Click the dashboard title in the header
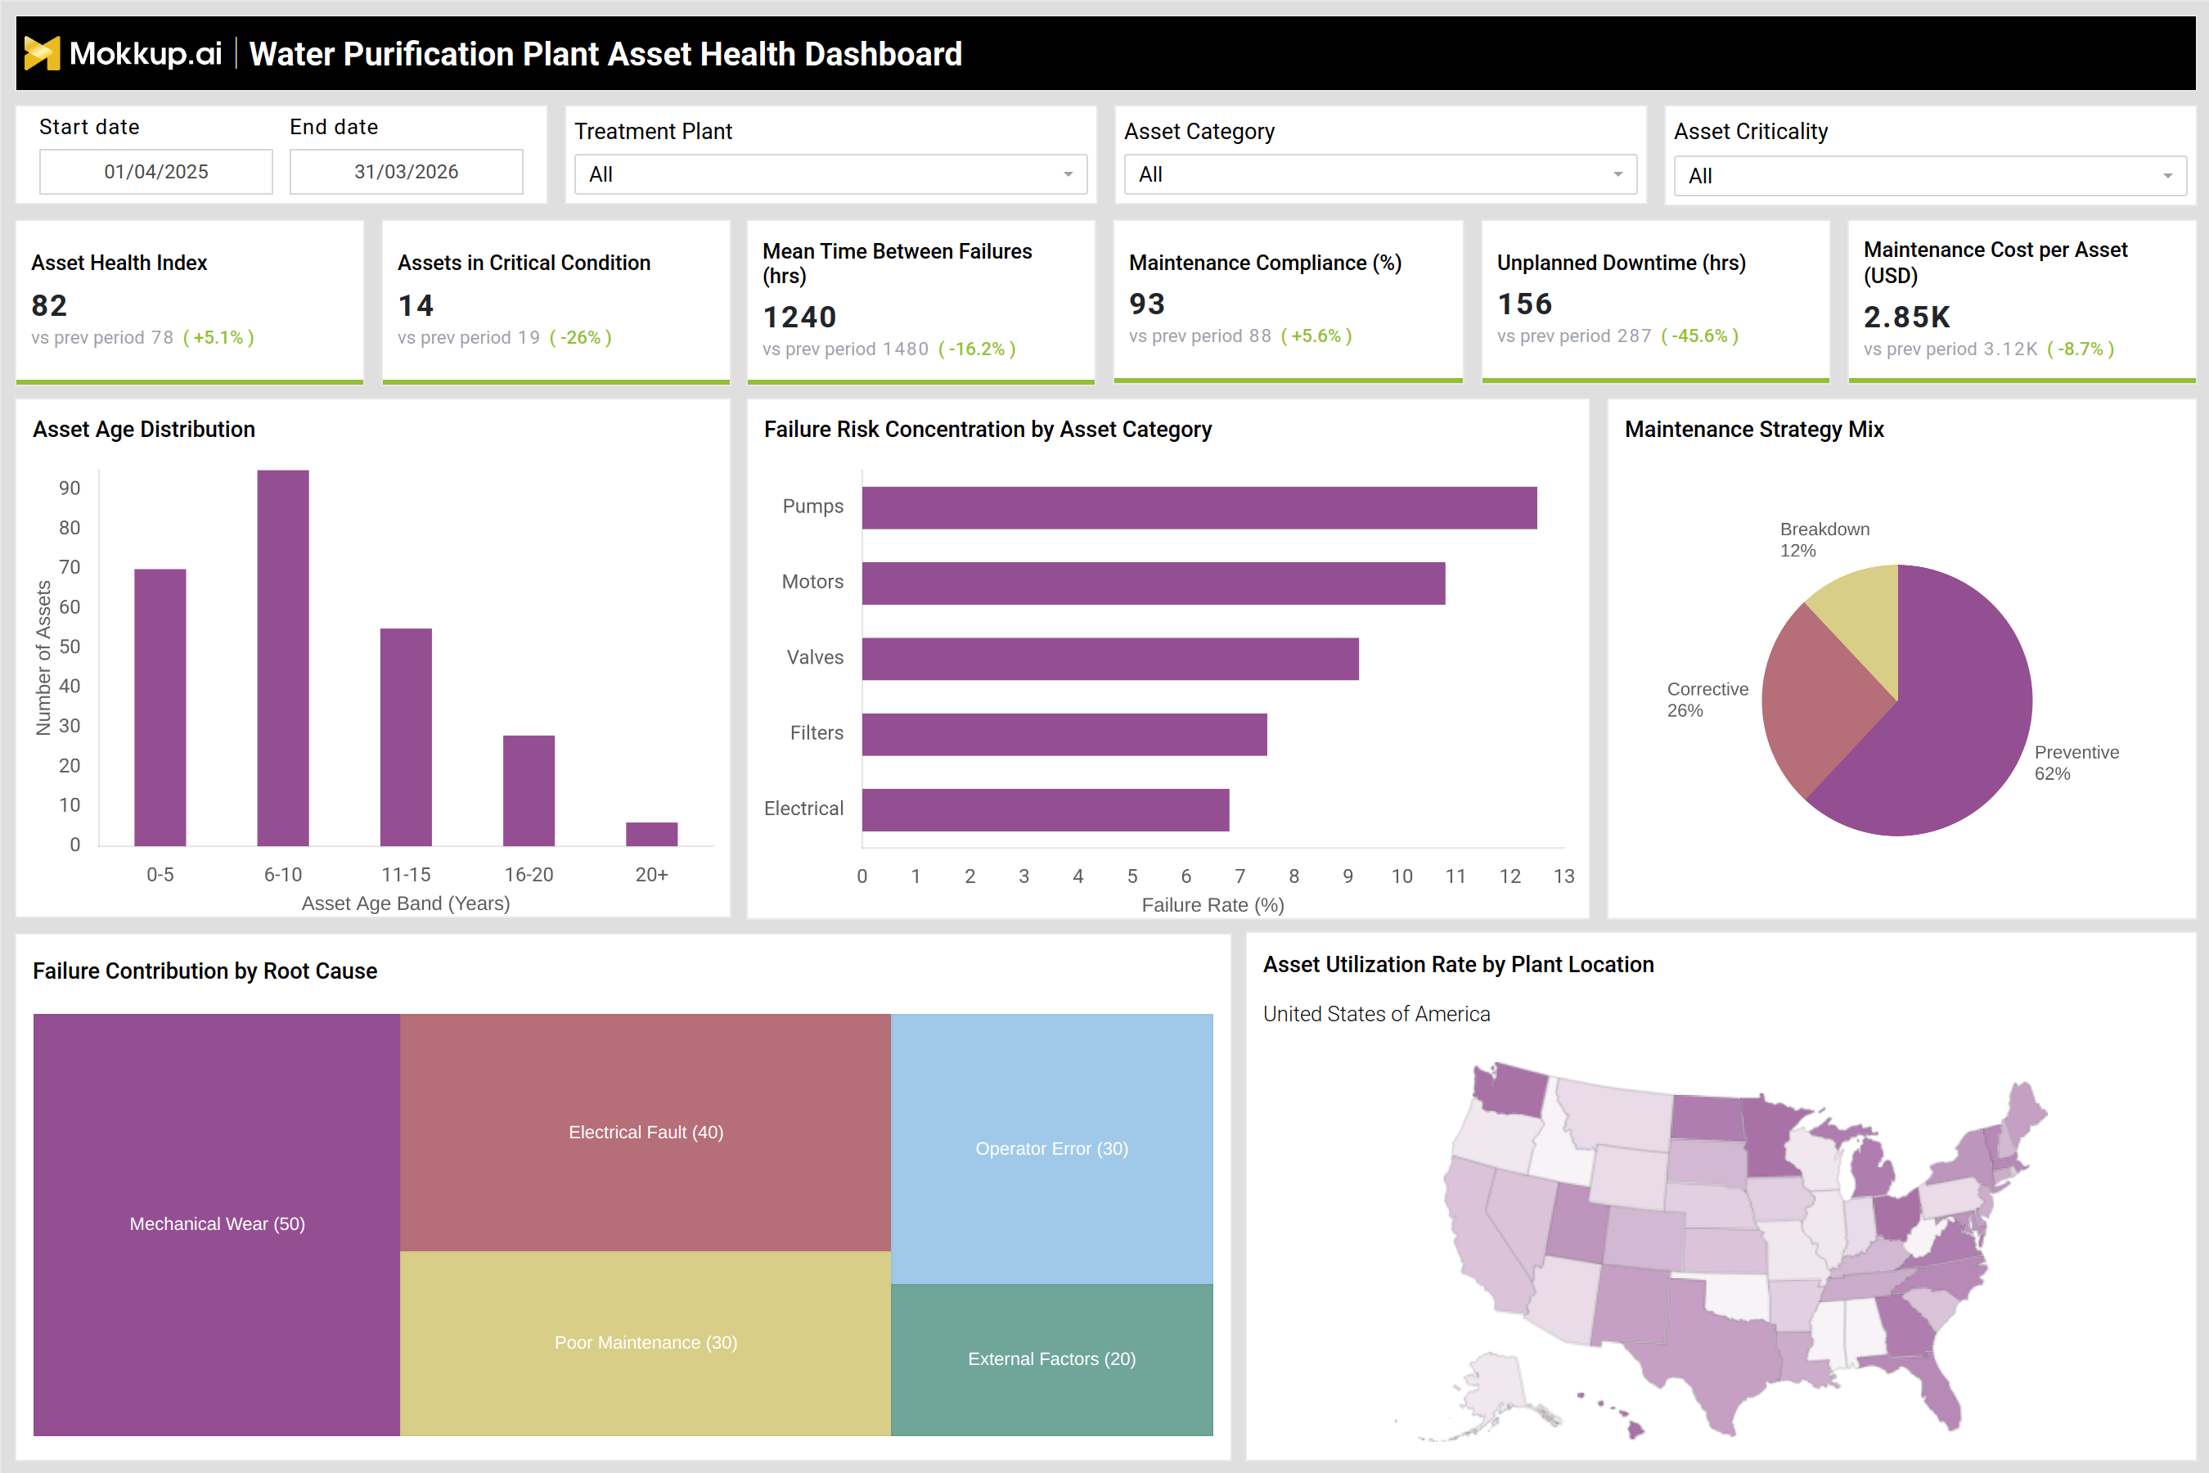This screenshot has width=2209, height=1473. (605, 53)
